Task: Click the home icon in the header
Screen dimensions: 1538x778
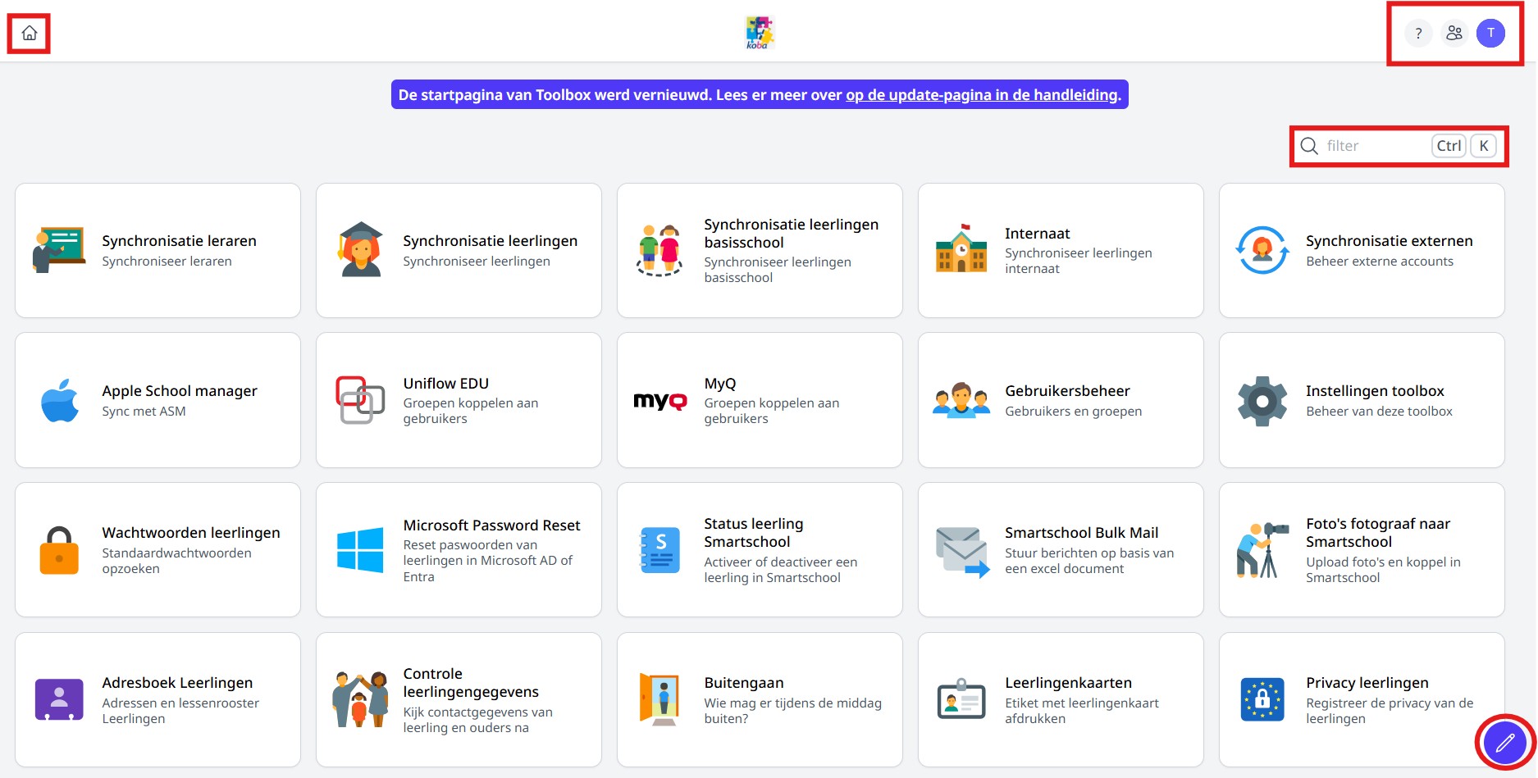Action: pyautogui.click(x=30, y=34)
